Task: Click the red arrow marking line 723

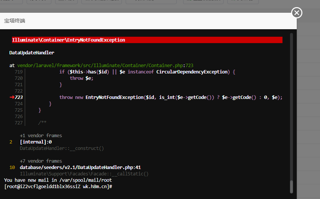Action: click(x=12, y=97)
